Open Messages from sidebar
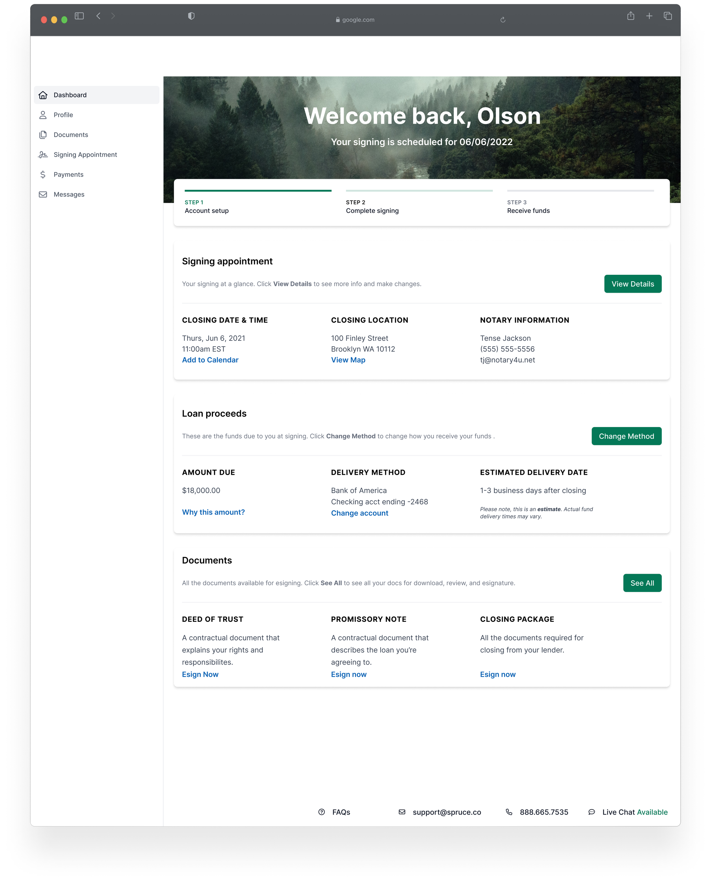711x883 pixels. [69, 195]
